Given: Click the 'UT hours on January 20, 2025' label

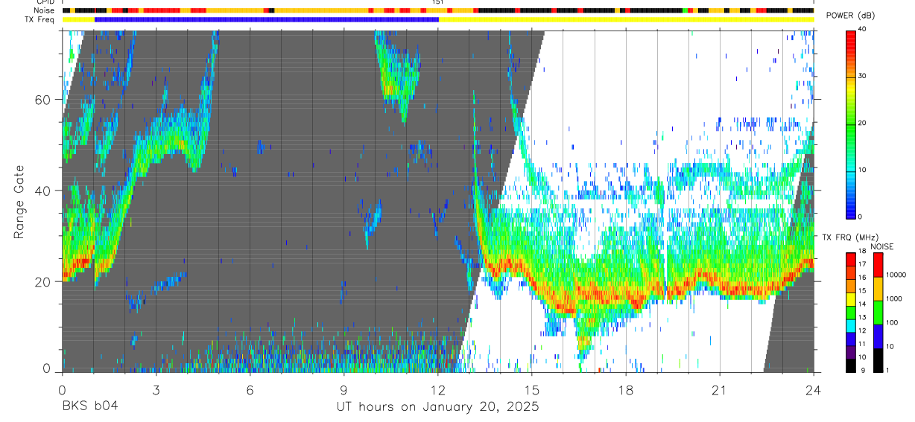Looking at the screenshot, I should tap(437, 407).
